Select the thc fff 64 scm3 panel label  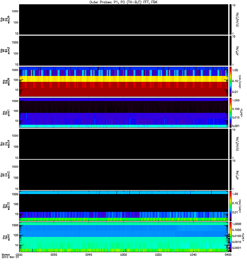point(5,175)
